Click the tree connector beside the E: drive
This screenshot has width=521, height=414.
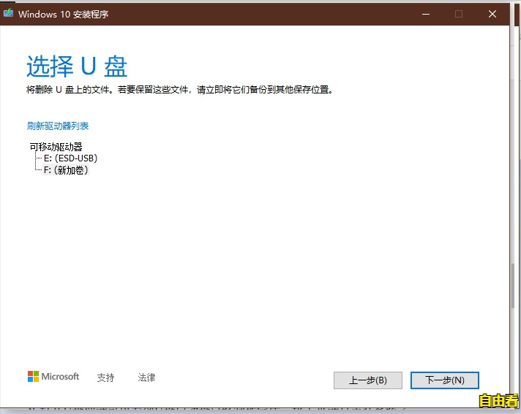[38, 158]
